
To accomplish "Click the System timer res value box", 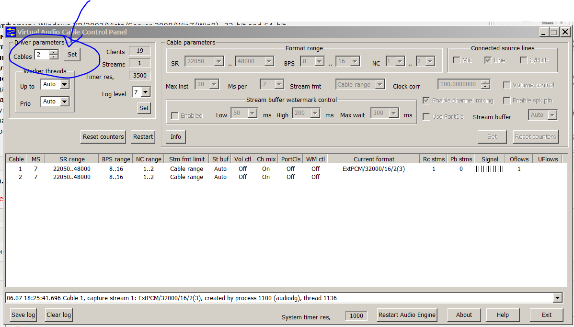I will coord(356,316).
